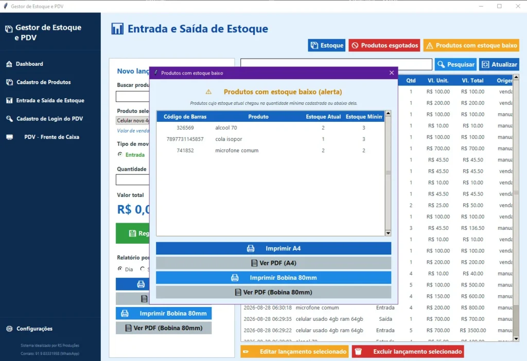
Task: Click the printer icon on Imprimir A4
Action: coord(251,248)
